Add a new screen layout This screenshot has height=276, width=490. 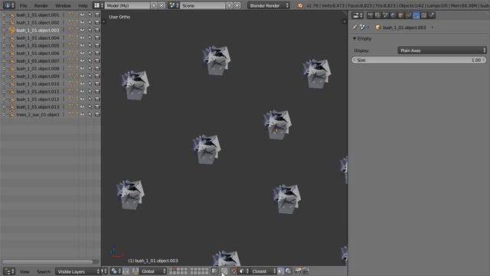[x=154, y=5]
